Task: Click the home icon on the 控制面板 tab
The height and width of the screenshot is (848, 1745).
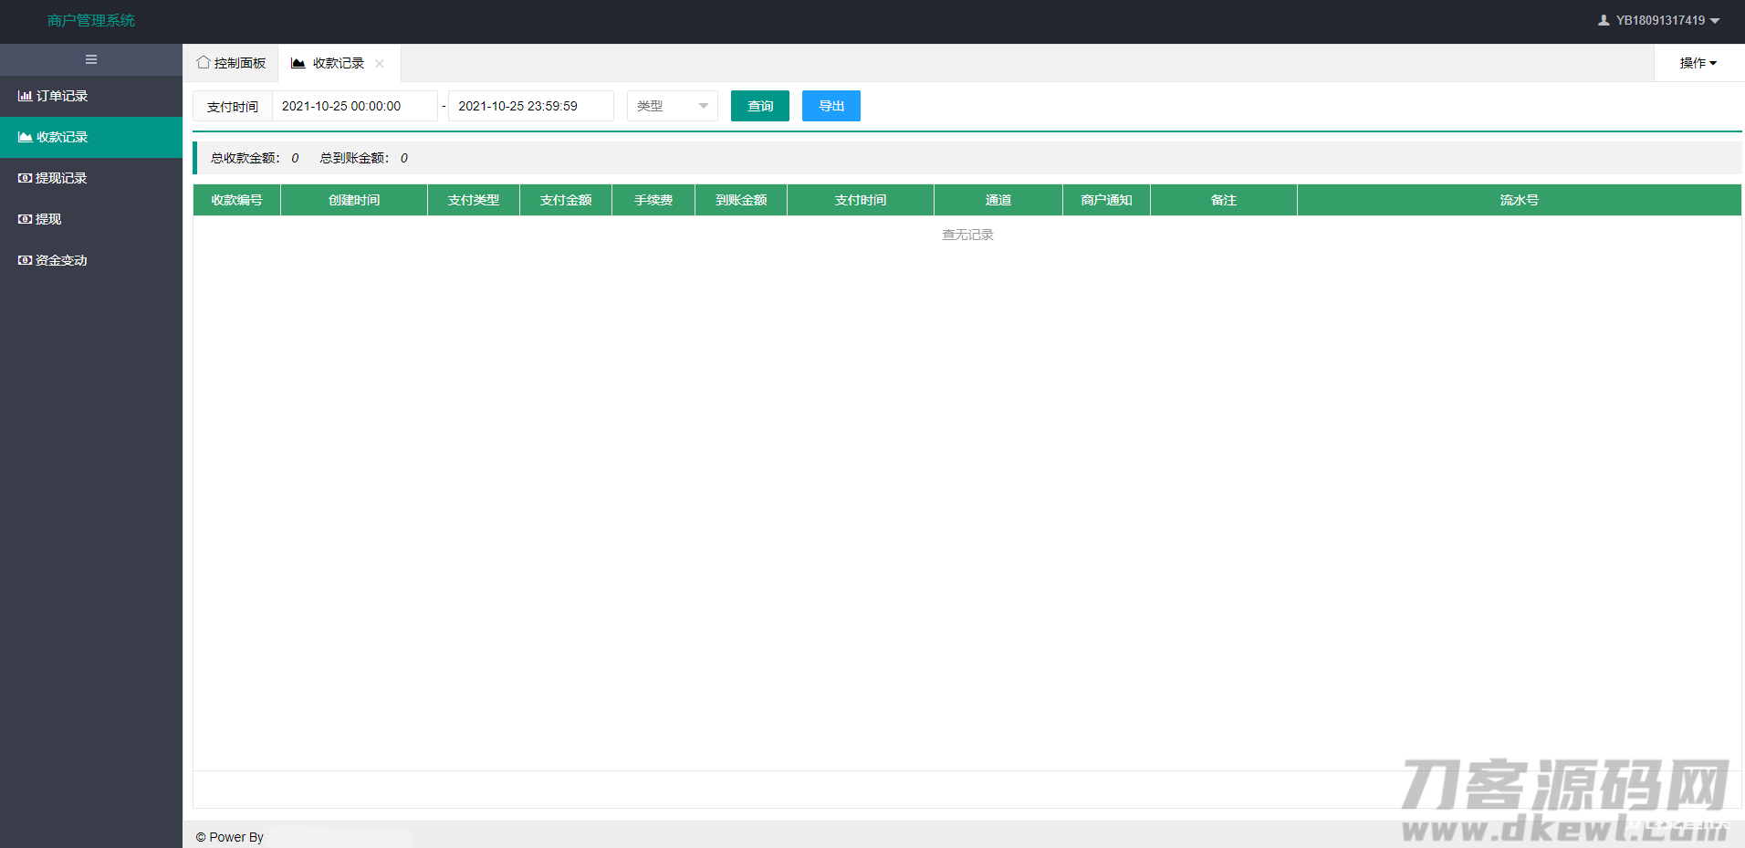Action: 204,62
